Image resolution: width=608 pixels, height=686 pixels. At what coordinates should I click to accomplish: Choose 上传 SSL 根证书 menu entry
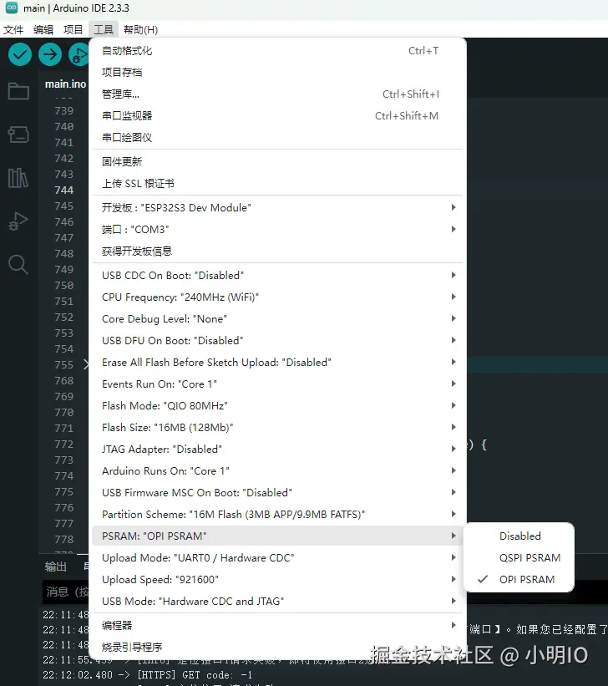(x=277, y=183)
